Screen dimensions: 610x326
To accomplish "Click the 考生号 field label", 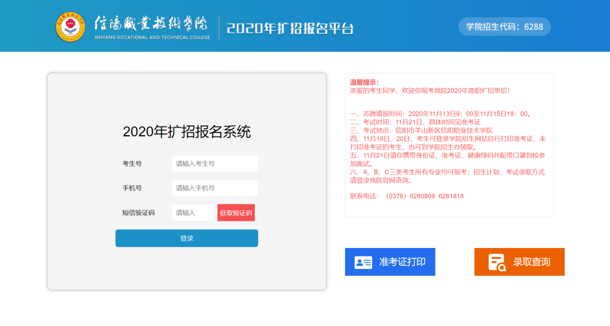I will [132, 164].
